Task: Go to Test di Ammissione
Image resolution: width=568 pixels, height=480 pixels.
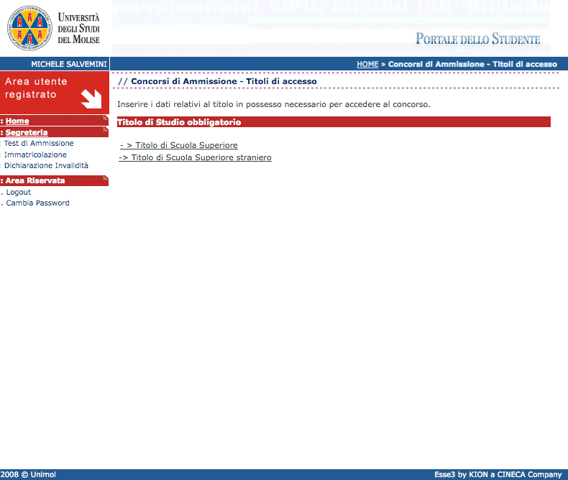Action: coord(39,143)
